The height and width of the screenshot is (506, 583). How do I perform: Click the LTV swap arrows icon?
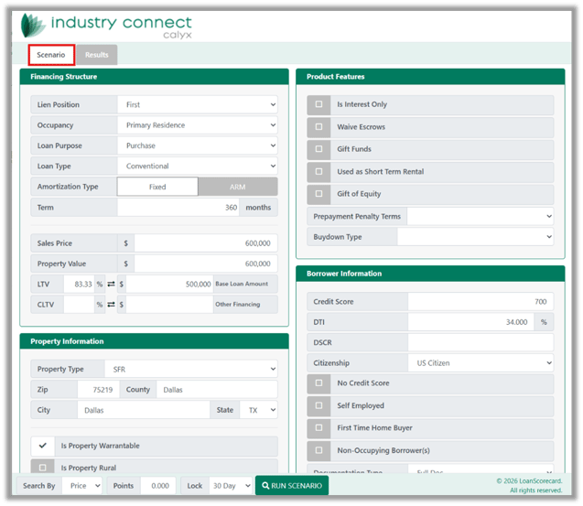pos(112,284)
